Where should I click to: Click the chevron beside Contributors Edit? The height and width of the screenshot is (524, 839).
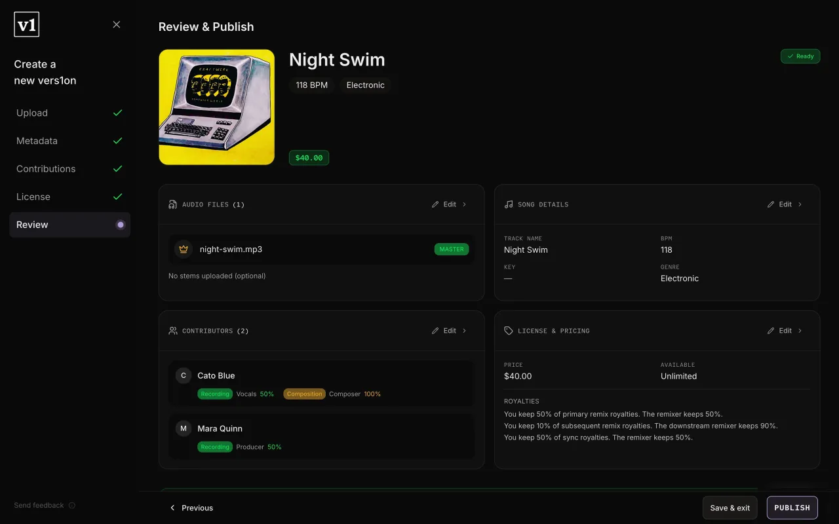[x=465, y=331]
